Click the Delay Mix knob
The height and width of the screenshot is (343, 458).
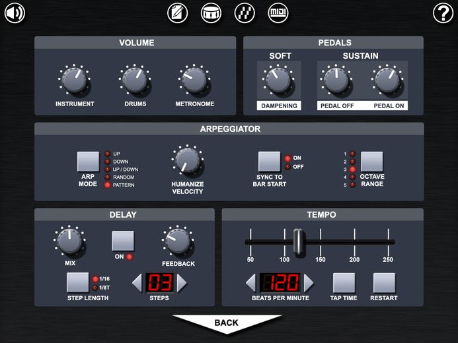tap(69, 241)
